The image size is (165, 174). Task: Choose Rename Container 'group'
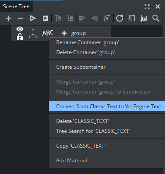tap(88, 42)
